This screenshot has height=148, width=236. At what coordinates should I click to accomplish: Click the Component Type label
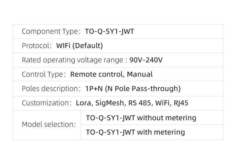51,32
